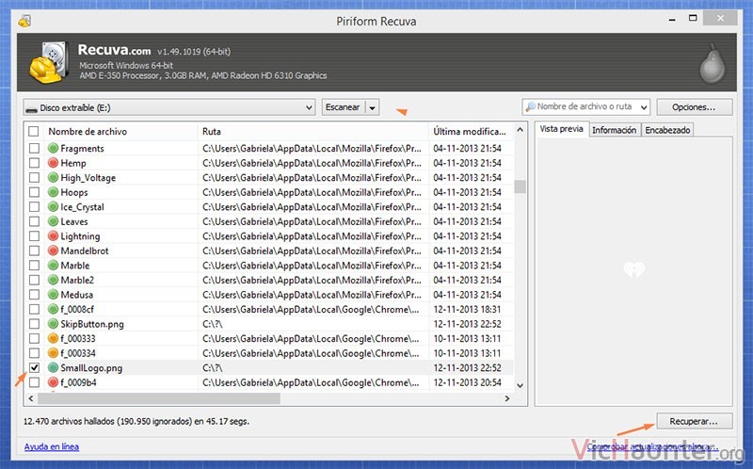Click the 12-11-2013 20:54 date cell

467,382
